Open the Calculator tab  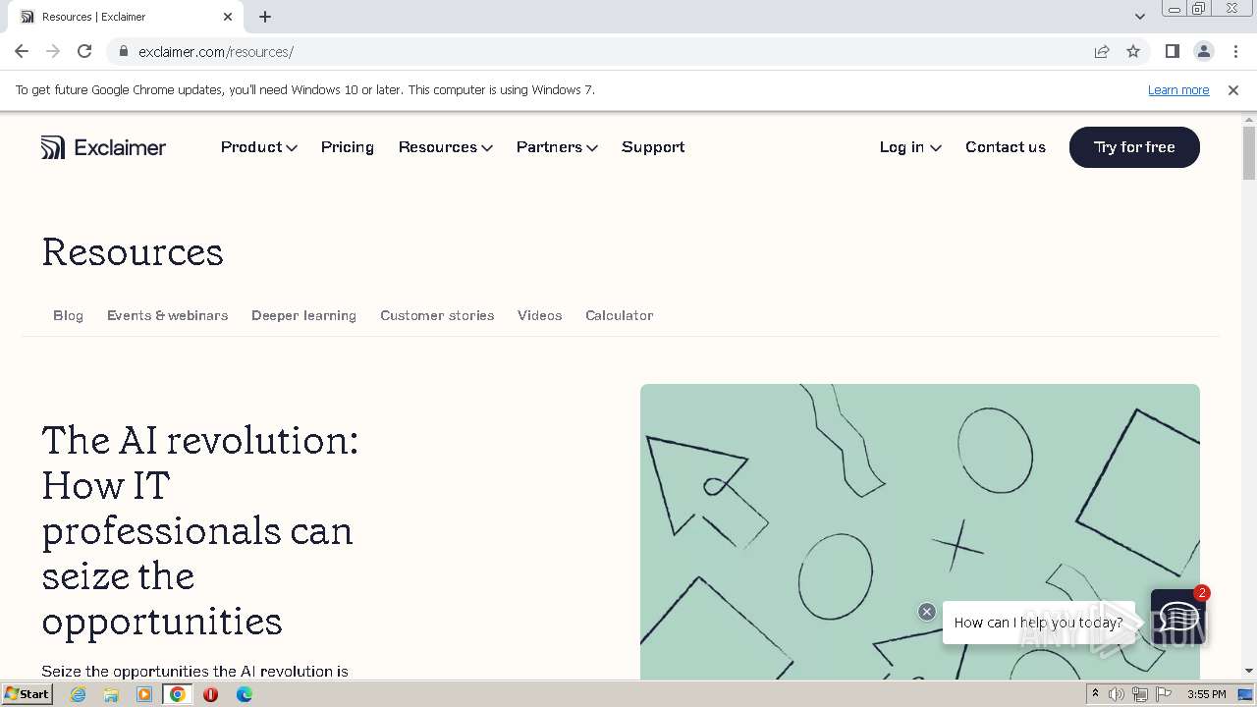pyautogui.click(x=619, y=315)
